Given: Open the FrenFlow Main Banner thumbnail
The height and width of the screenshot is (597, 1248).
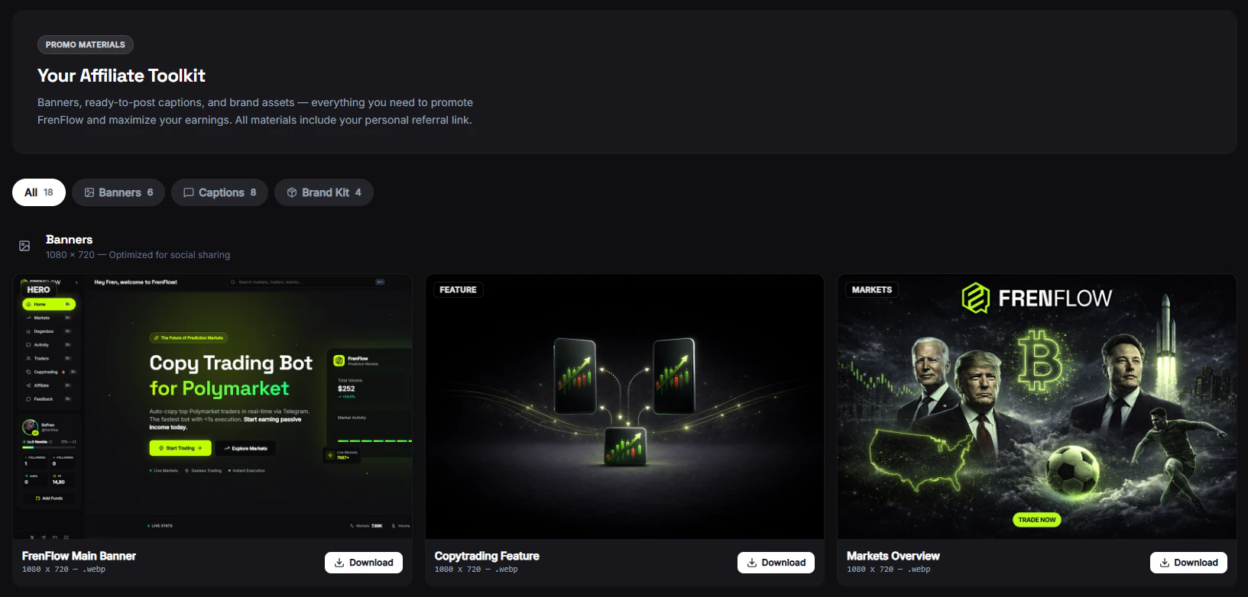Looking at the screenshot, I should click(x=212, y=407).
